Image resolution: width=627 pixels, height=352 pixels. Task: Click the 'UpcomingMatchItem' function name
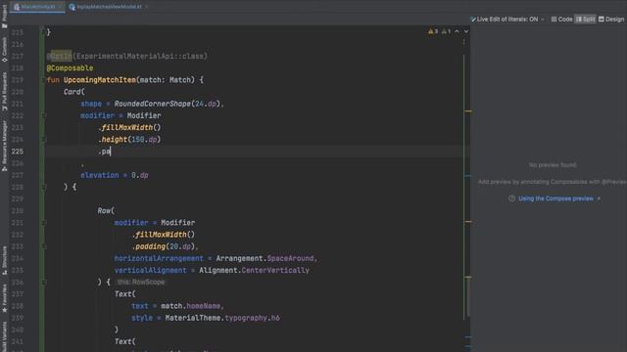click(100, 80)
